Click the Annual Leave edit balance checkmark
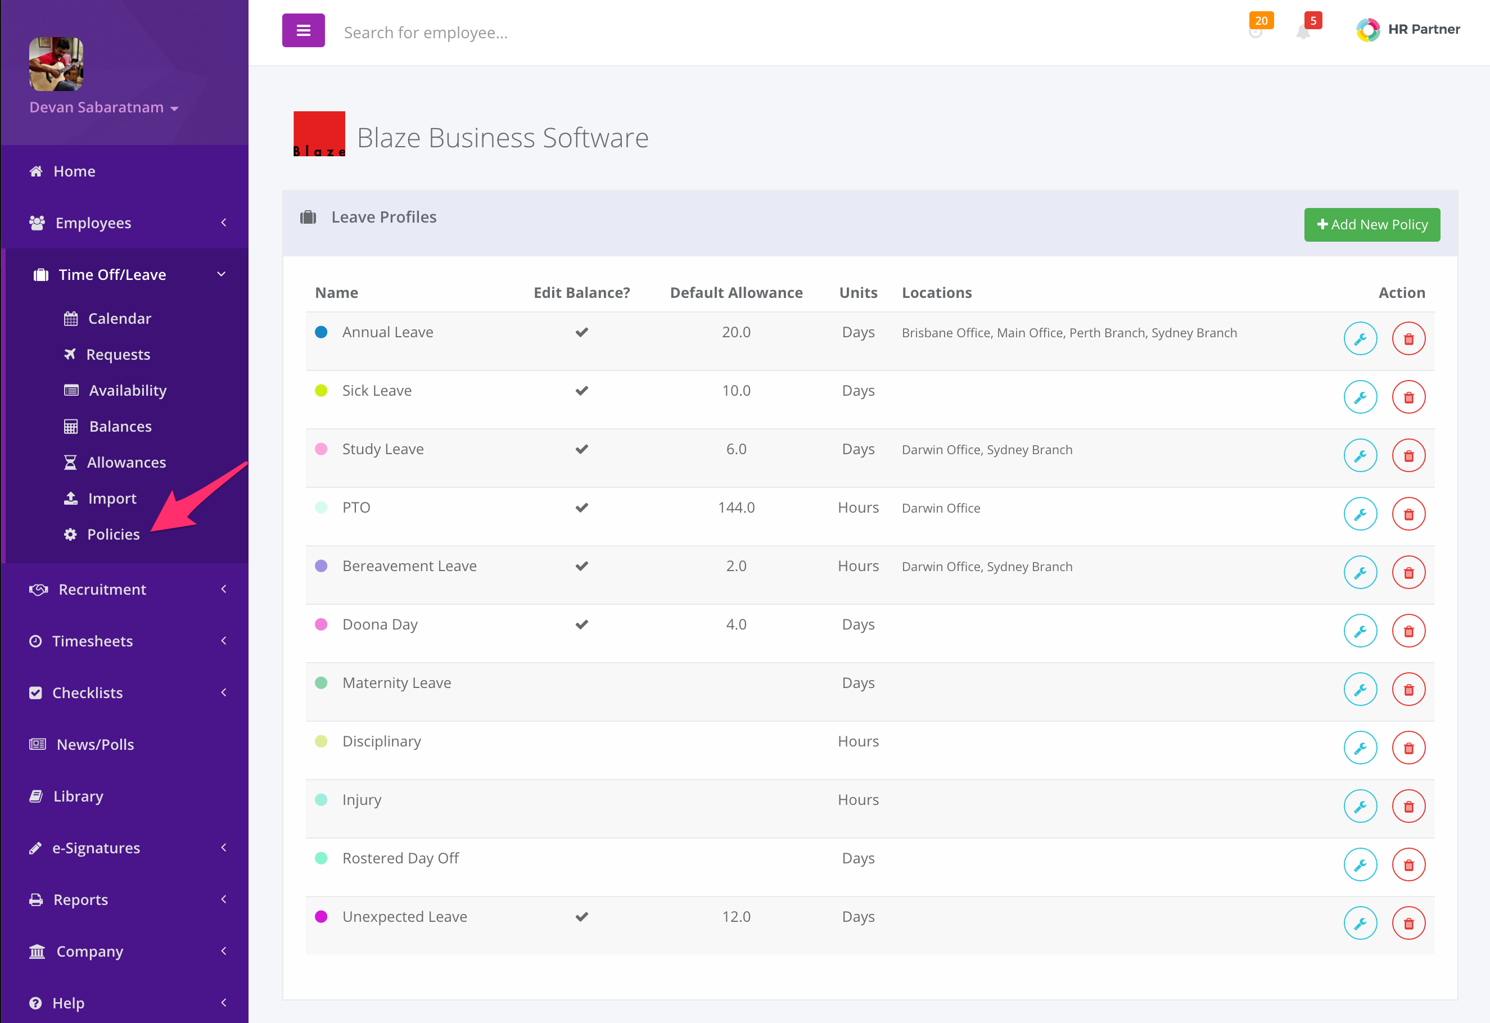Screen dimensions: 1490x1023 581,332
